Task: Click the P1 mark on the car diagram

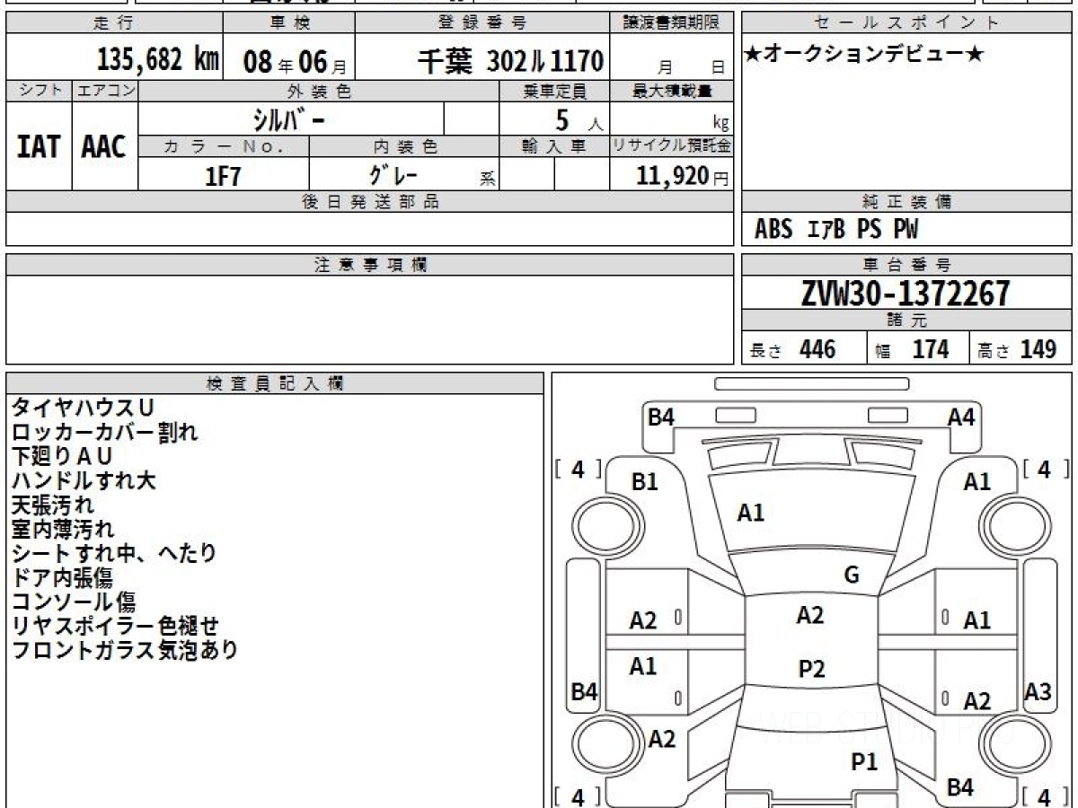Action: (863, 762)
